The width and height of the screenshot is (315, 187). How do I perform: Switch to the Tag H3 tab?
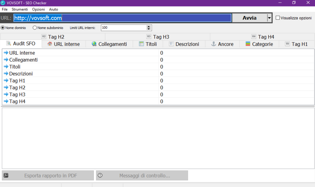(158, 37)
